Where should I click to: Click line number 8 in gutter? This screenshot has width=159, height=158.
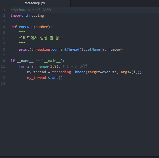[x=4, y=50]
